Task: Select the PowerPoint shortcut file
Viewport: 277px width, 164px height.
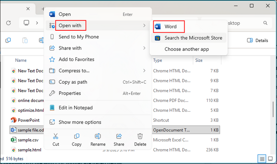Action: pyautogui.click(x=28, y=120)
